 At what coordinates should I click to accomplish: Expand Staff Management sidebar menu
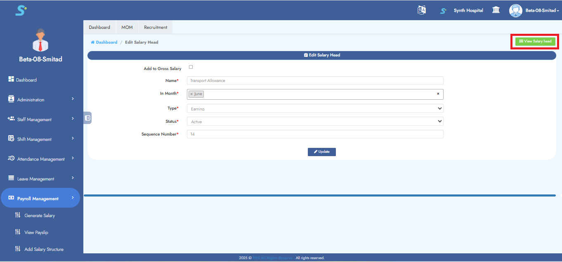[x=40, y=119]
